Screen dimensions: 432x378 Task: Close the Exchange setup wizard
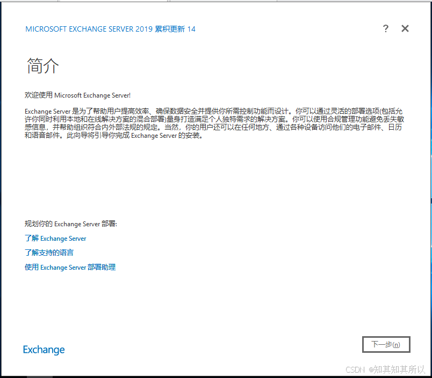pyautogui.click(x=405, y=28)
